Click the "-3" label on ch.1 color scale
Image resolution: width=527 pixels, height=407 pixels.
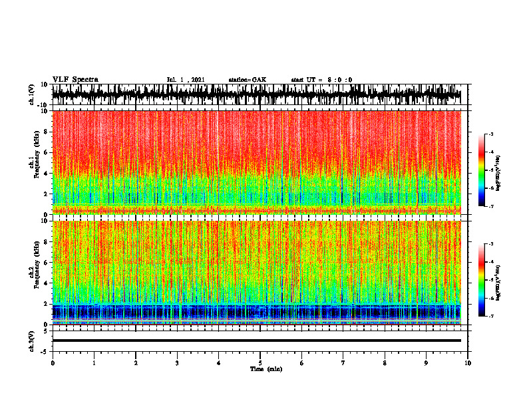click(x=490, y=134)
